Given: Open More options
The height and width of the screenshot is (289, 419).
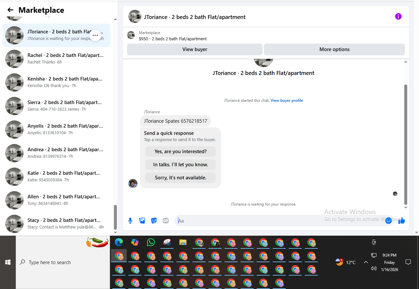Looking at the screenshot, I should point(334,49).
